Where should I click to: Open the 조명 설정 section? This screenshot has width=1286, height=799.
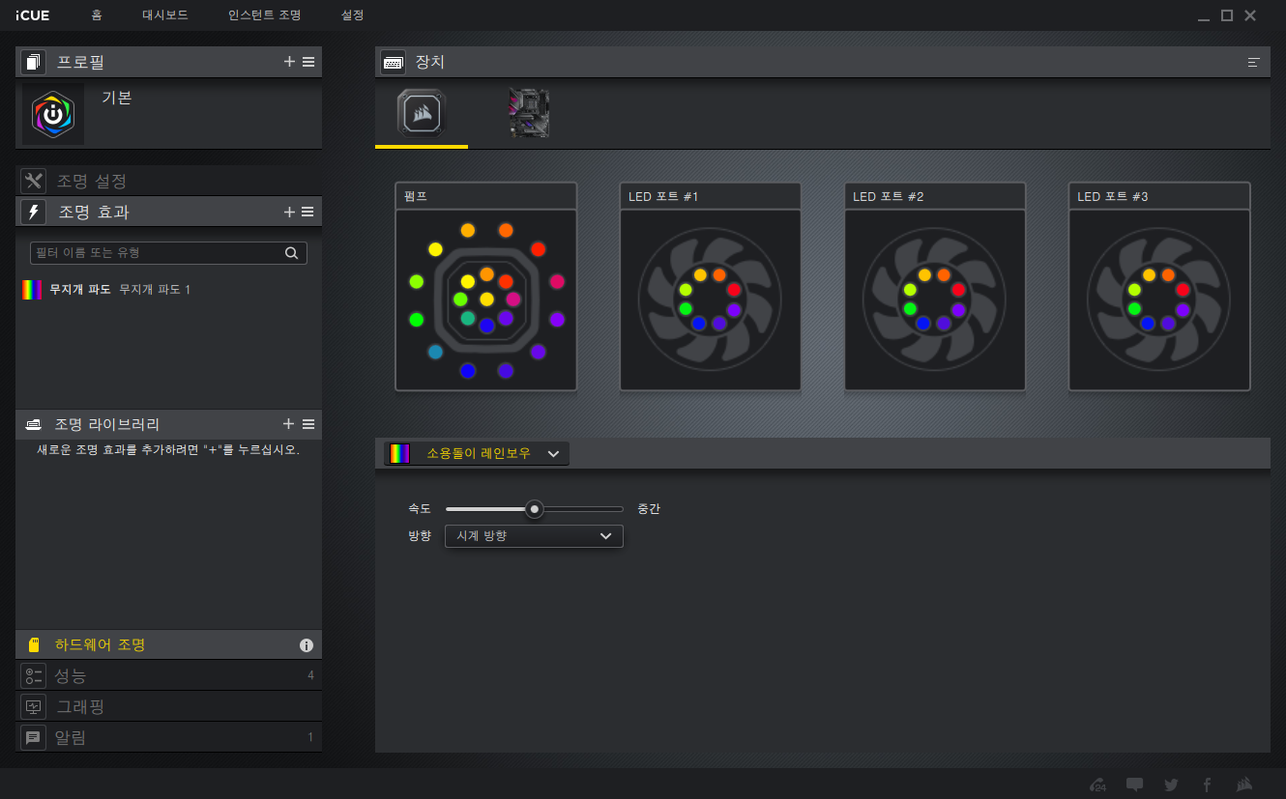169,181
